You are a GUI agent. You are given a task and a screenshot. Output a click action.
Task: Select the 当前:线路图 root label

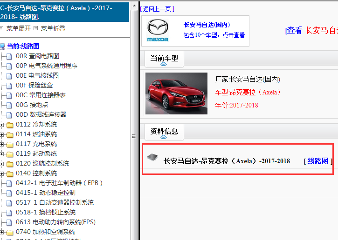23,46
